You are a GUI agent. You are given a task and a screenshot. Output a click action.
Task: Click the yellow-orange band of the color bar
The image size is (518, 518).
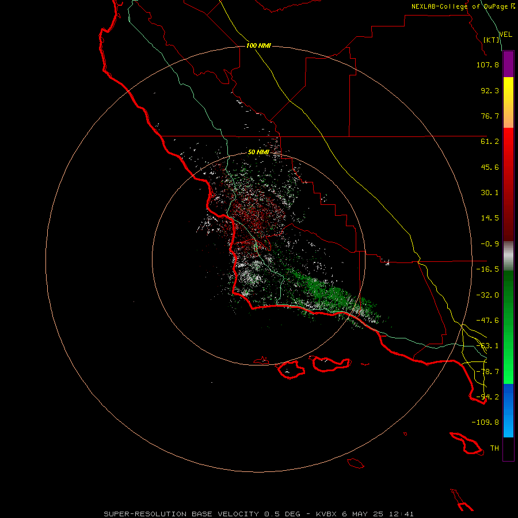(x=508, y=102)
